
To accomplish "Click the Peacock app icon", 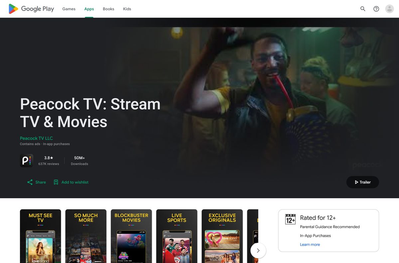I will [27, 161].
